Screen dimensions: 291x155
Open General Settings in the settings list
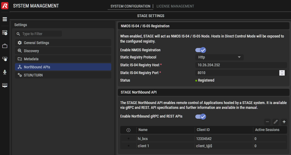[63, 43]
